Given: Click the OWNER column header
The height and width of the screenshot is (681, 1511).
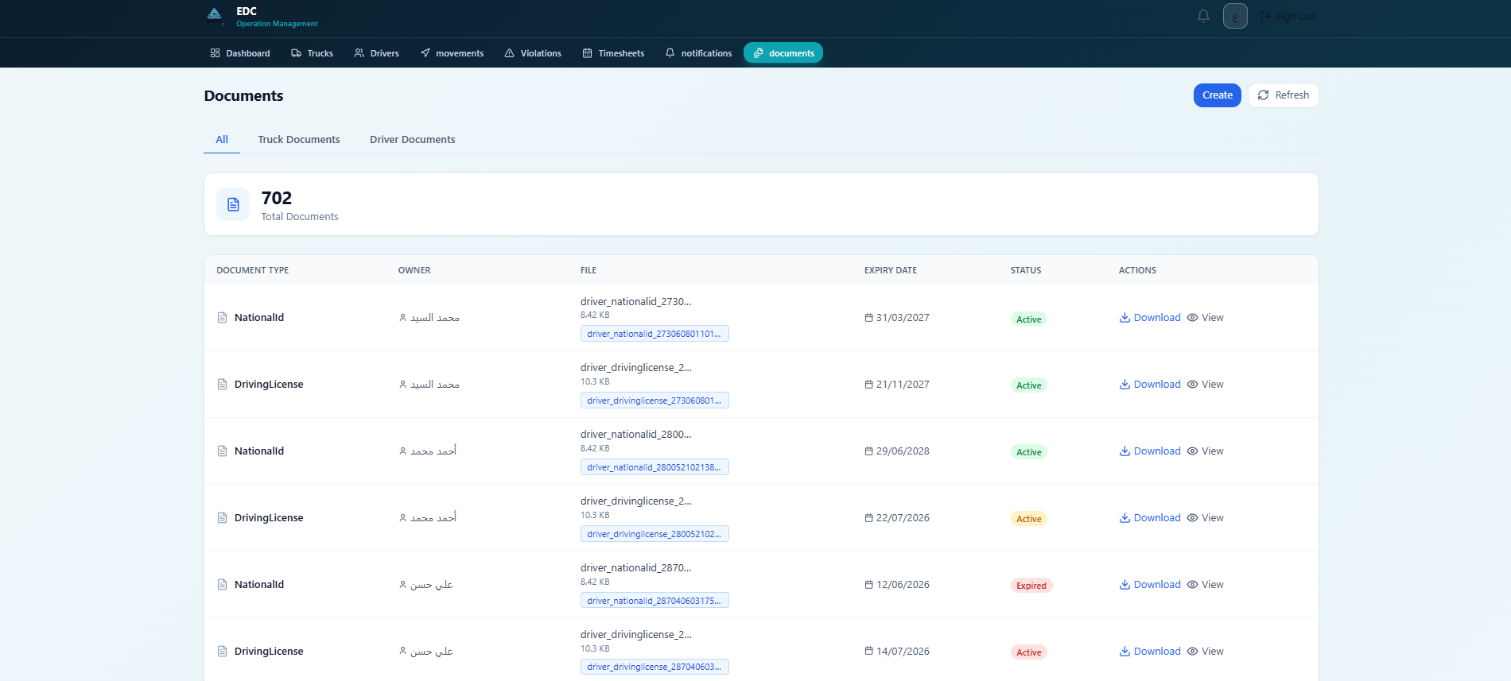Looking at the screenshot, I should (414, 270).
